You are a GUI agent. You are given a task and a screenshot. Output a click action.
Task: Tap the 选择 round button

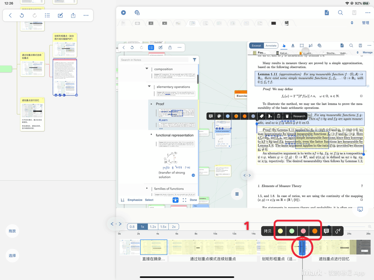(12, 256)
